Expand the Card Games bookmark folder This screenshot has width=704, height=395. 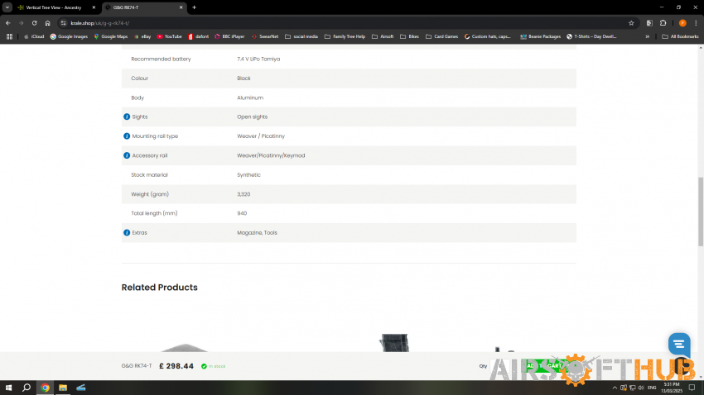441,36
